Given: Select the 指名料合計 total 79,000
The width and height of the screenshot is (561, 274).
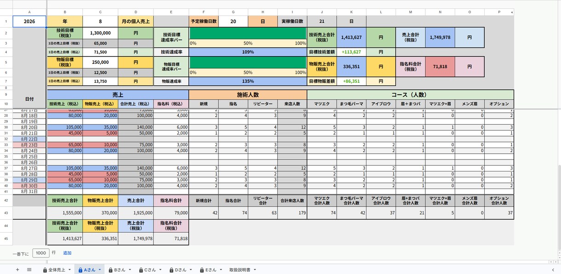Looking at the screenshot, I should tap(171, 213).
